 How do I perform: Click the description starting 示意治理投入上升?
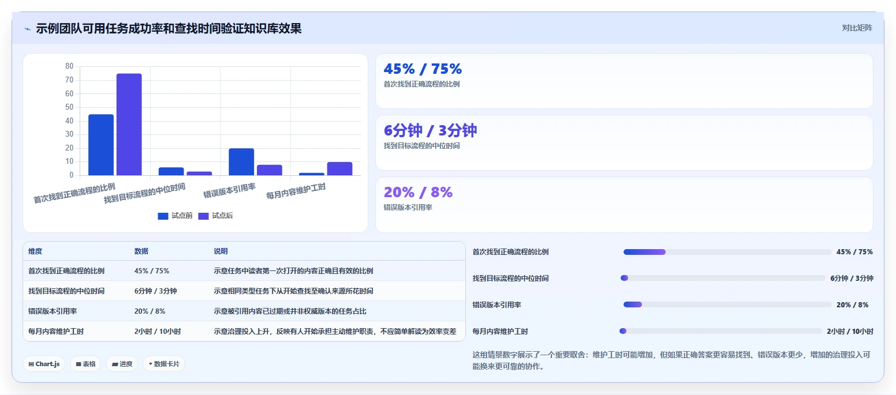point(335,332)
